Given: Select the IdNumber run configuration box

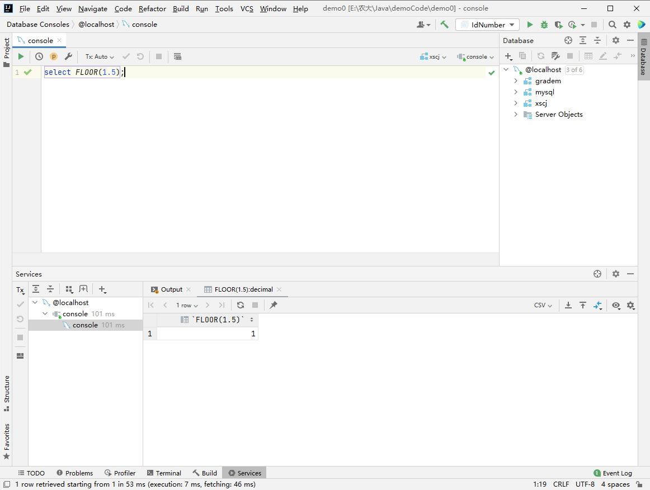Looking at the screenshot, I should tap(487, 25).
